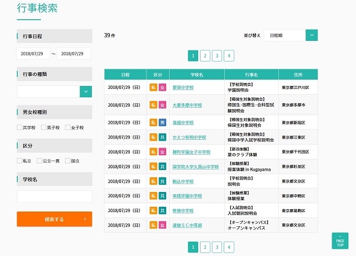Go to page 2 in top pagination
The image size is (356, 256).
coord(205,56)
